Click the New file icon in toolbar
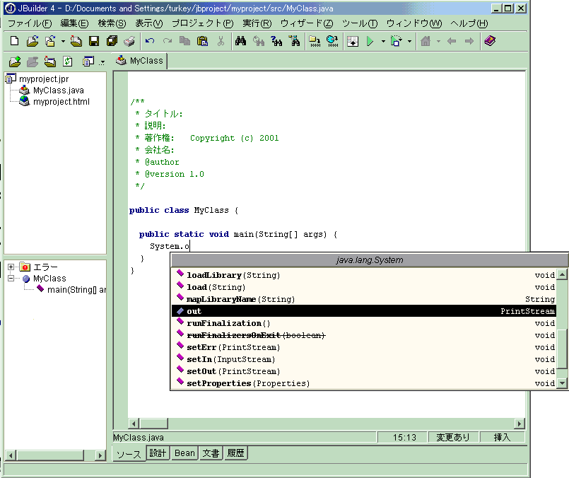 (14, 41)
